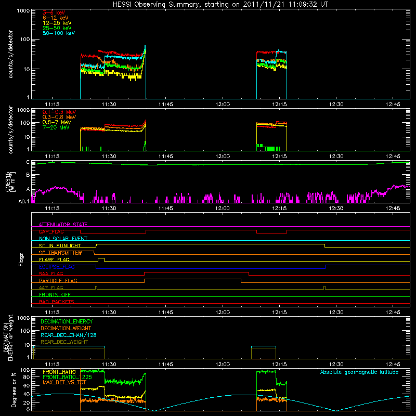Viewport: 416px width, 416px height.
Task: Select the 'B' flux level label on GOES axis
Action: [x=28, y=175]
